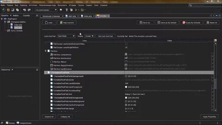Image resolution: width=222 pixels, height=125 pixels.
Task: Click the FormattedTextField.background color swatch
Action: [126, 76]
